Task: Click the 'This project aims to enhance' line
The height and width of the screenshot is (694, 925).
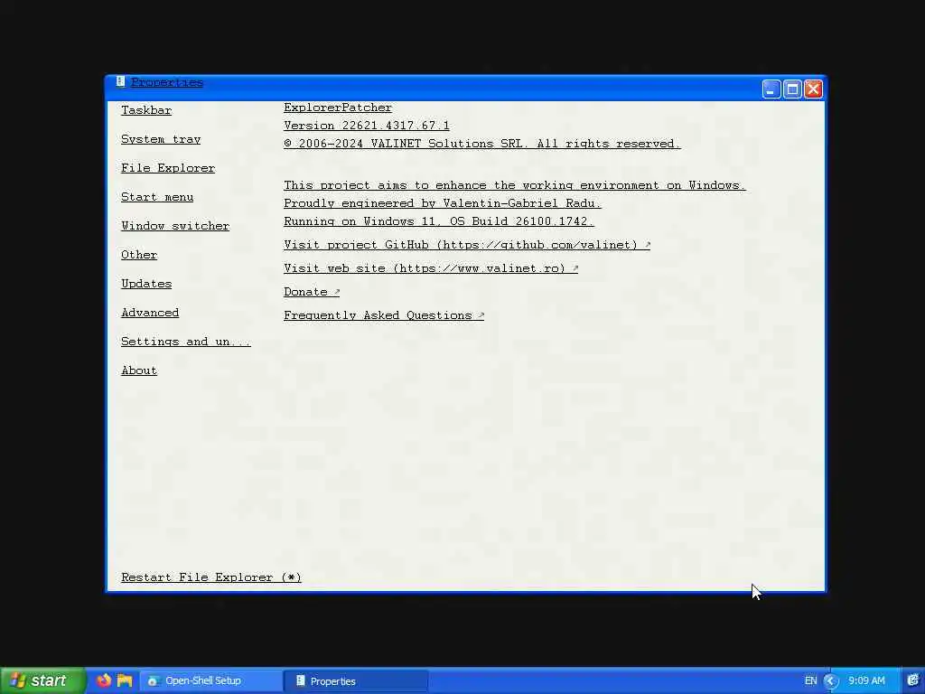Action: pyautogui.click(x=514, y=185)
